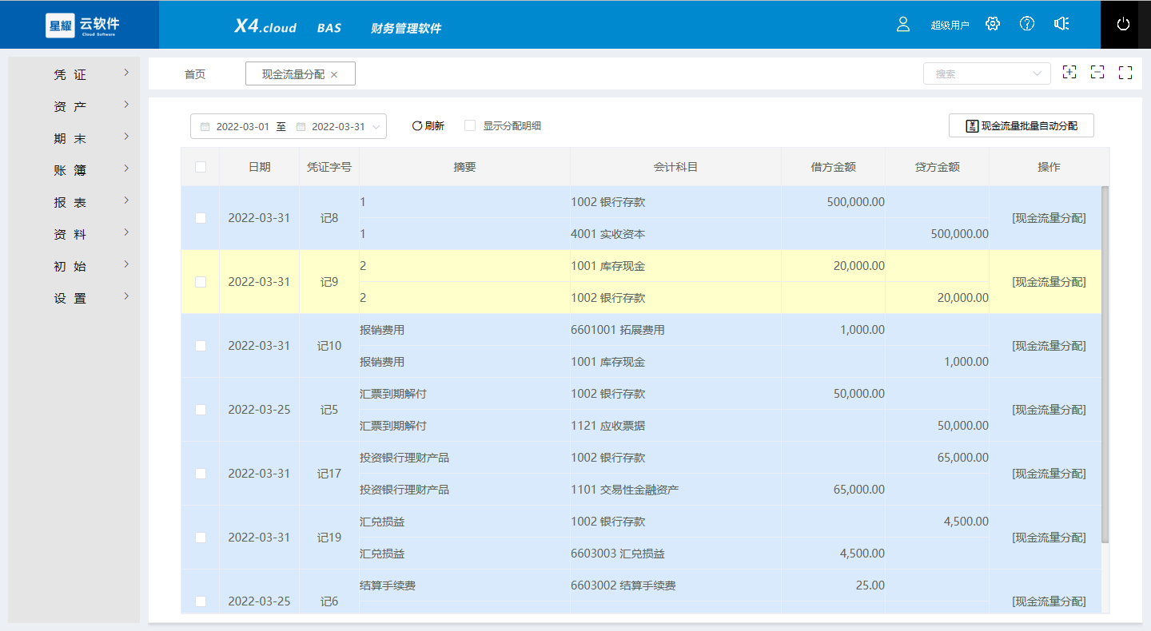The image size is (1151, 631).
Task: Click the end date 2022-03-31 field
Action: pos(338,127)
